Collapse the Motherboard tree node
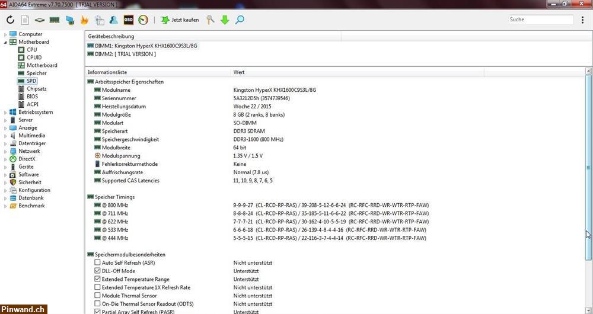 [5, 42]
